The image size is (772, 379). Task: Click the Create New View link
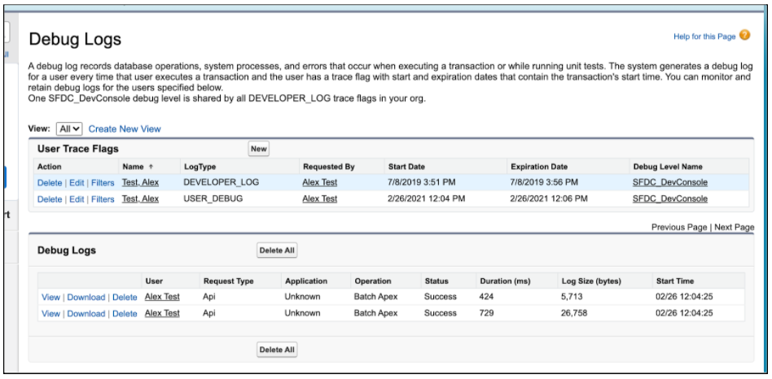(x=125, y=129)
